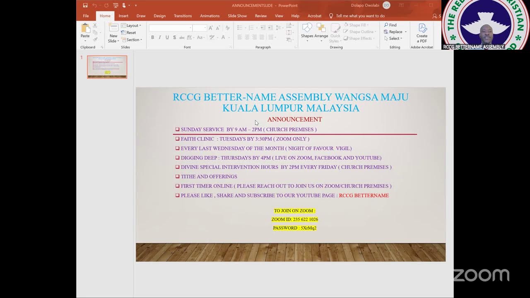Image resolution: width=530 pixels, height=298 pixels.
Task: Open the Clipboard pane launcher
Action: pos(102,47)
